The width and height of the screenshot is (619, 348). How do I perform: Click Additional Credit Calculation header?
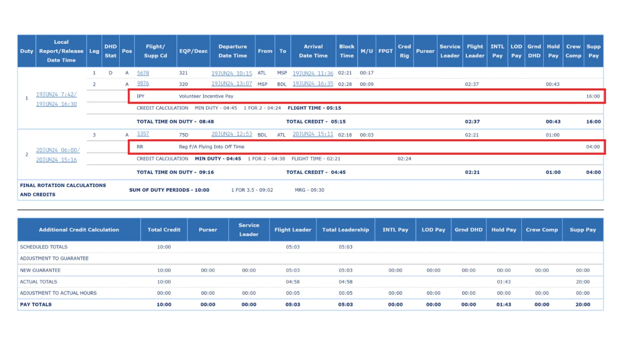(x=79, y=230)
